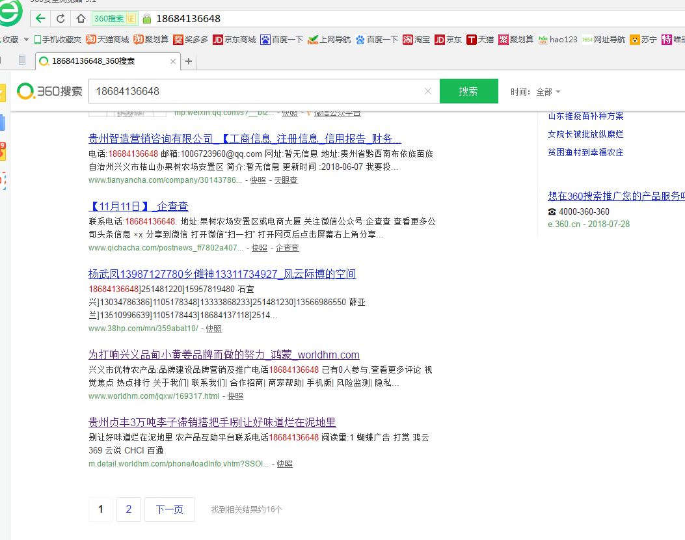Image resolution: width=685 pixels, height=540 pixels.
Task: Clear the search box with the X icon
Action: (x=427, y=91)
